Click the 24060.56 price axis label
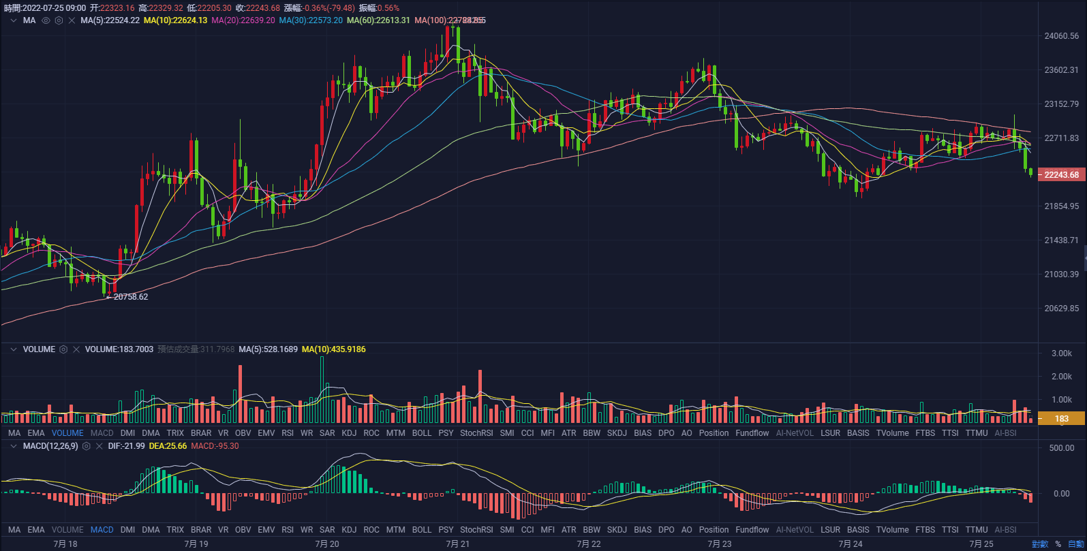1087x551 pixels. (x=1061, y=36)
